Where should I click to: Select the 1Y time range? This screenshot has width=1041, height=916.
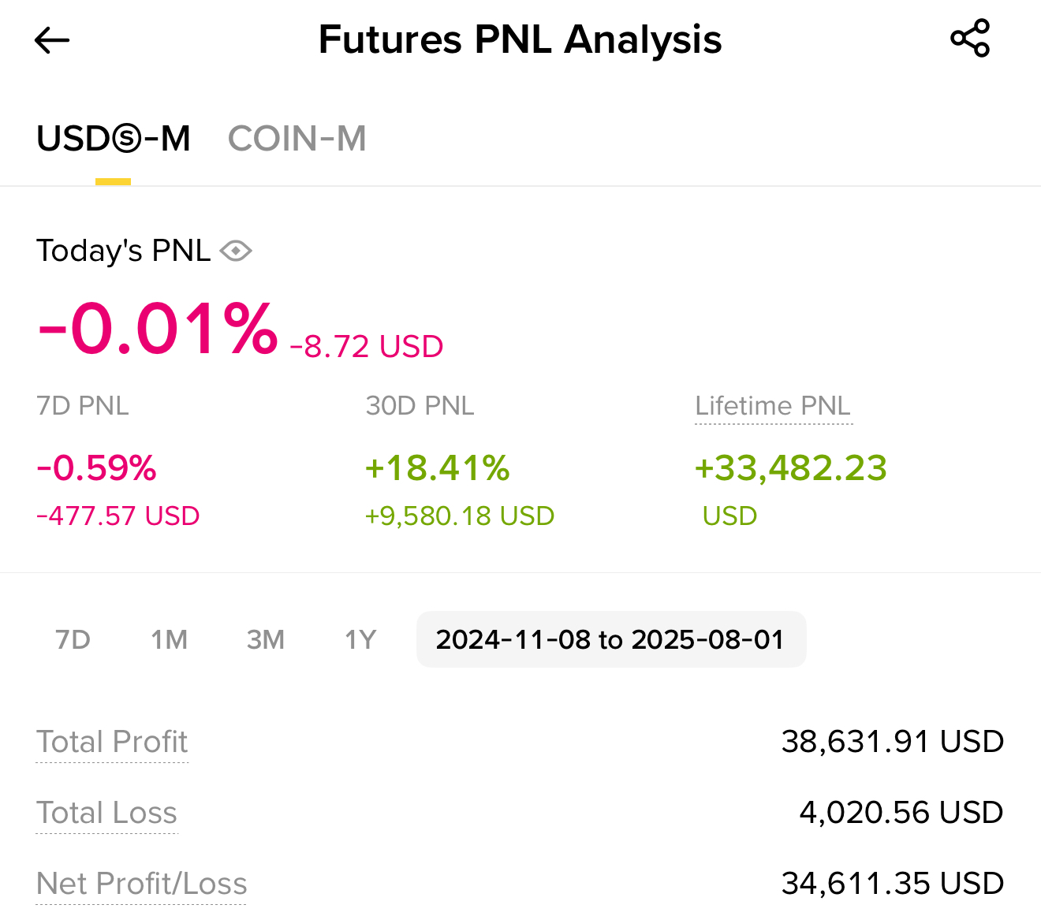point(360,639)
